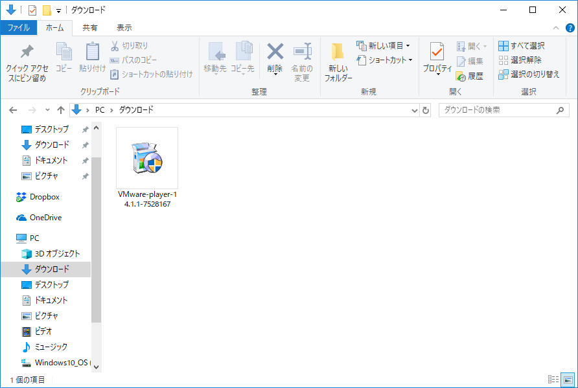Switch to the Home (ホーム) tab
This screenshot has width=578, height=388.
pos(54,28)
